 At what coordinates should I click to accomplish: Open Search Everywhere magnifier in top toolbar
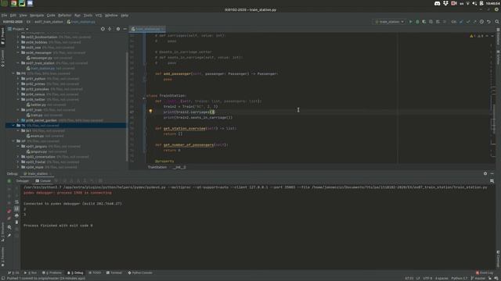[497, 22]
